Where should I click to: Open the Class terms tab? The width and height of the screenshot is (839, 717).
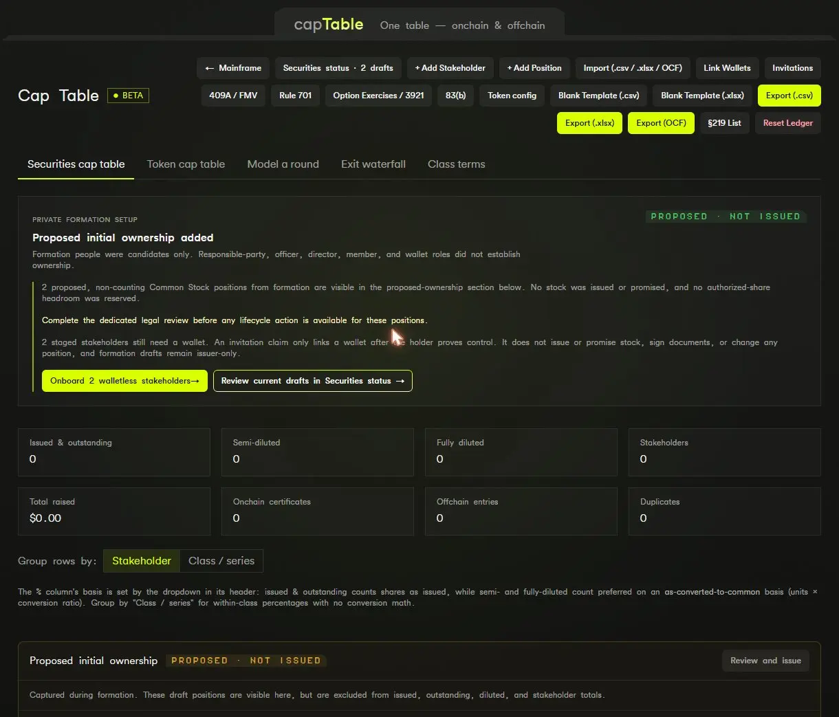[457, 164]
